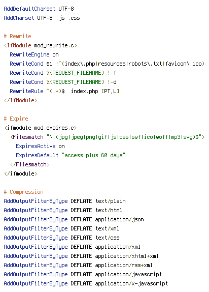Click the RewriteCond with index\.php pattern
Viewport: 209px width, 292px height.
pos(107,64)
